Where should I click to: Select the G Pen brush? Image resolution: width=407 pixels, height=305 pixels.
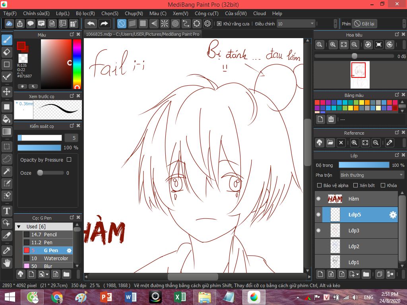(x=48, y=250)
